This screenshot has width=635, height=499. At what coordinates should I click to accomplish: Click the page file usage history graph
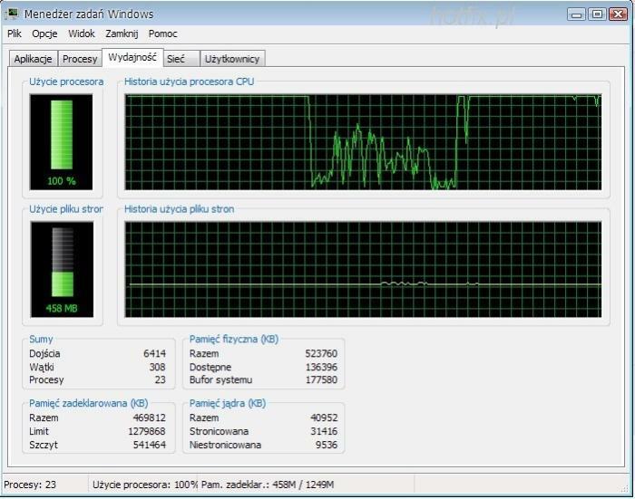[x=363, y=269]
